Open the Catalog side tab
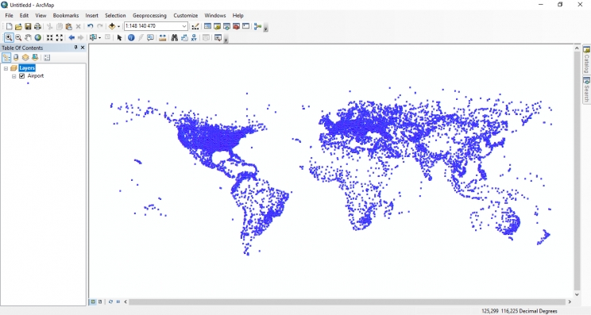Image resolution: width=591 pixels, height=315 pixels. click(586, 60)
